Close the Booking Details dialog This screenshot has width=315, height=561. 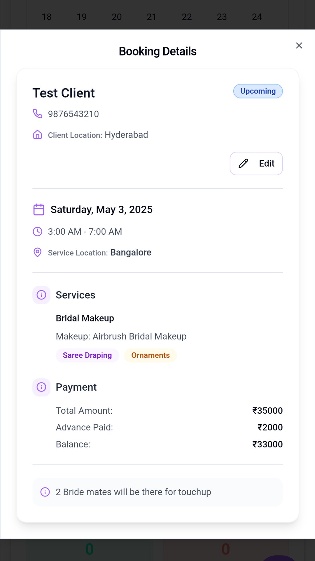pos(299,46)
